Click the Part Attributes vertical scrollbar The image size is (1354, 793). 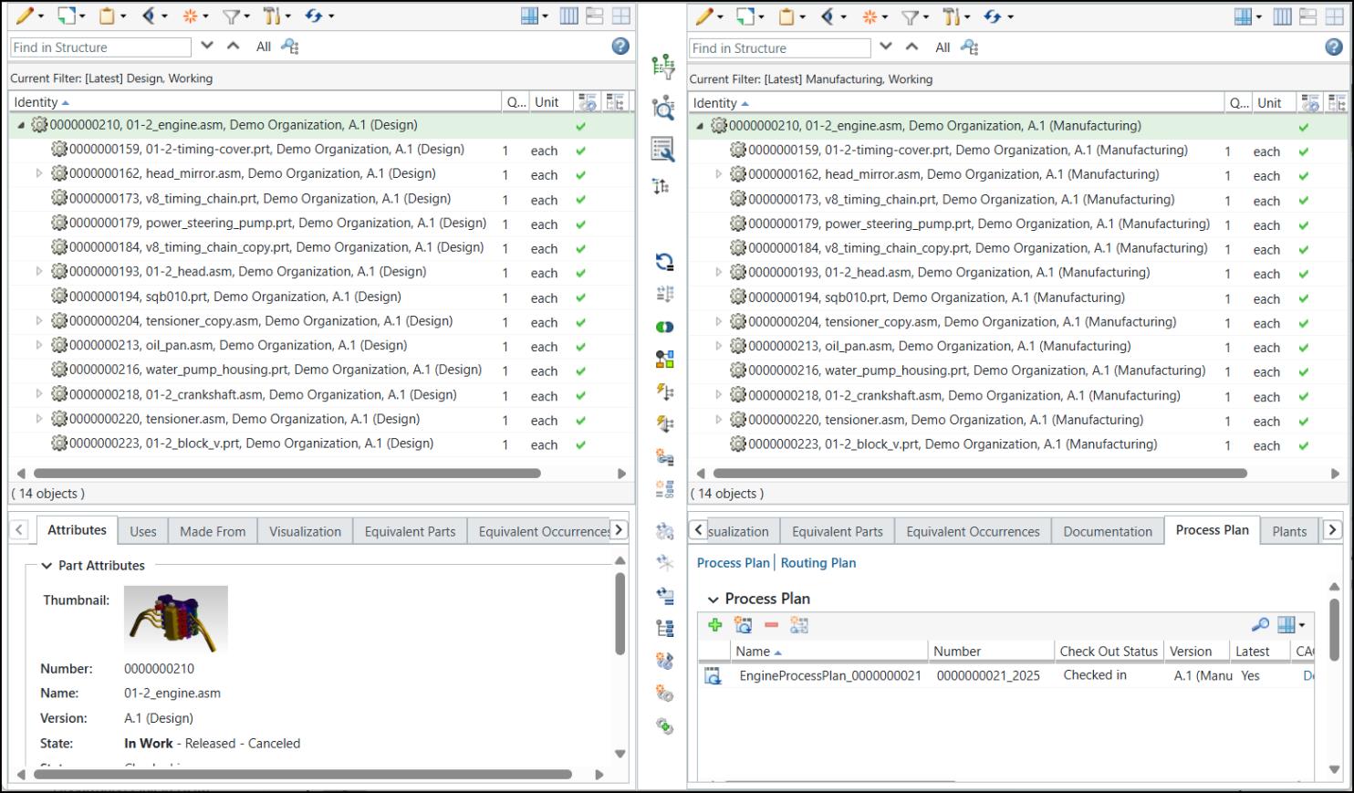point(620,613)
